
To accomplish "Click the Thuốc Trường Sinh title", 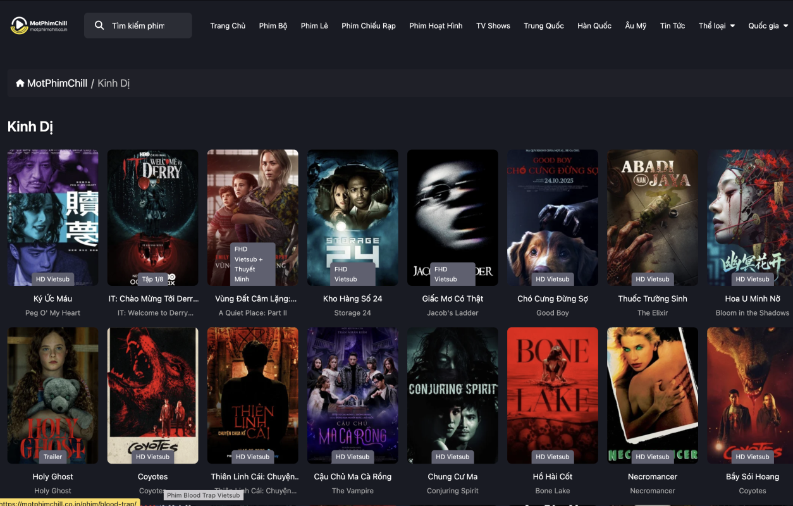I will (x=653, y=299).
